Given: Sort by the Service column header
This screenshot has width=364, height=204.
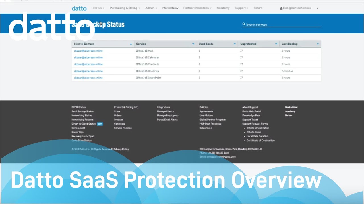Looking at the screenshot, I should (x=165, y=44).
